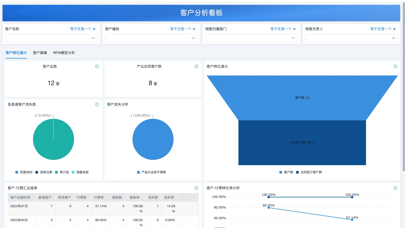Open info icon on 客户-付费转化率分析 chart
405x228 pixels.
(396, 188)
